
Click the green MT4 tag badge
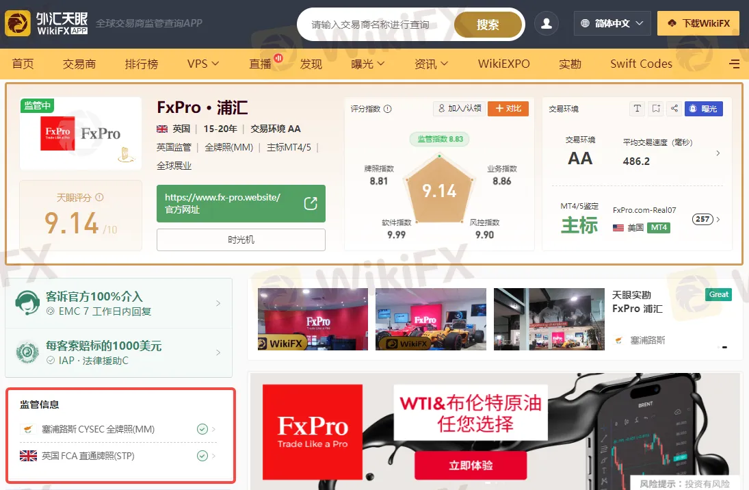point(659,228)
